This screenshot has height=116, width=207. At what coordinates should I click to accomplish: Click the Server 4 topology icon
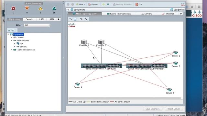point(78,84)
